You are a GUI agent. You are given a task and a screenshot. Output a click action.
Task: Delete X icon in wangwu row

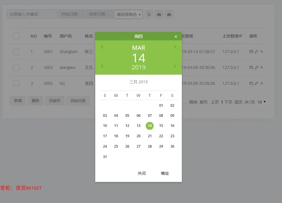(262, 67)
